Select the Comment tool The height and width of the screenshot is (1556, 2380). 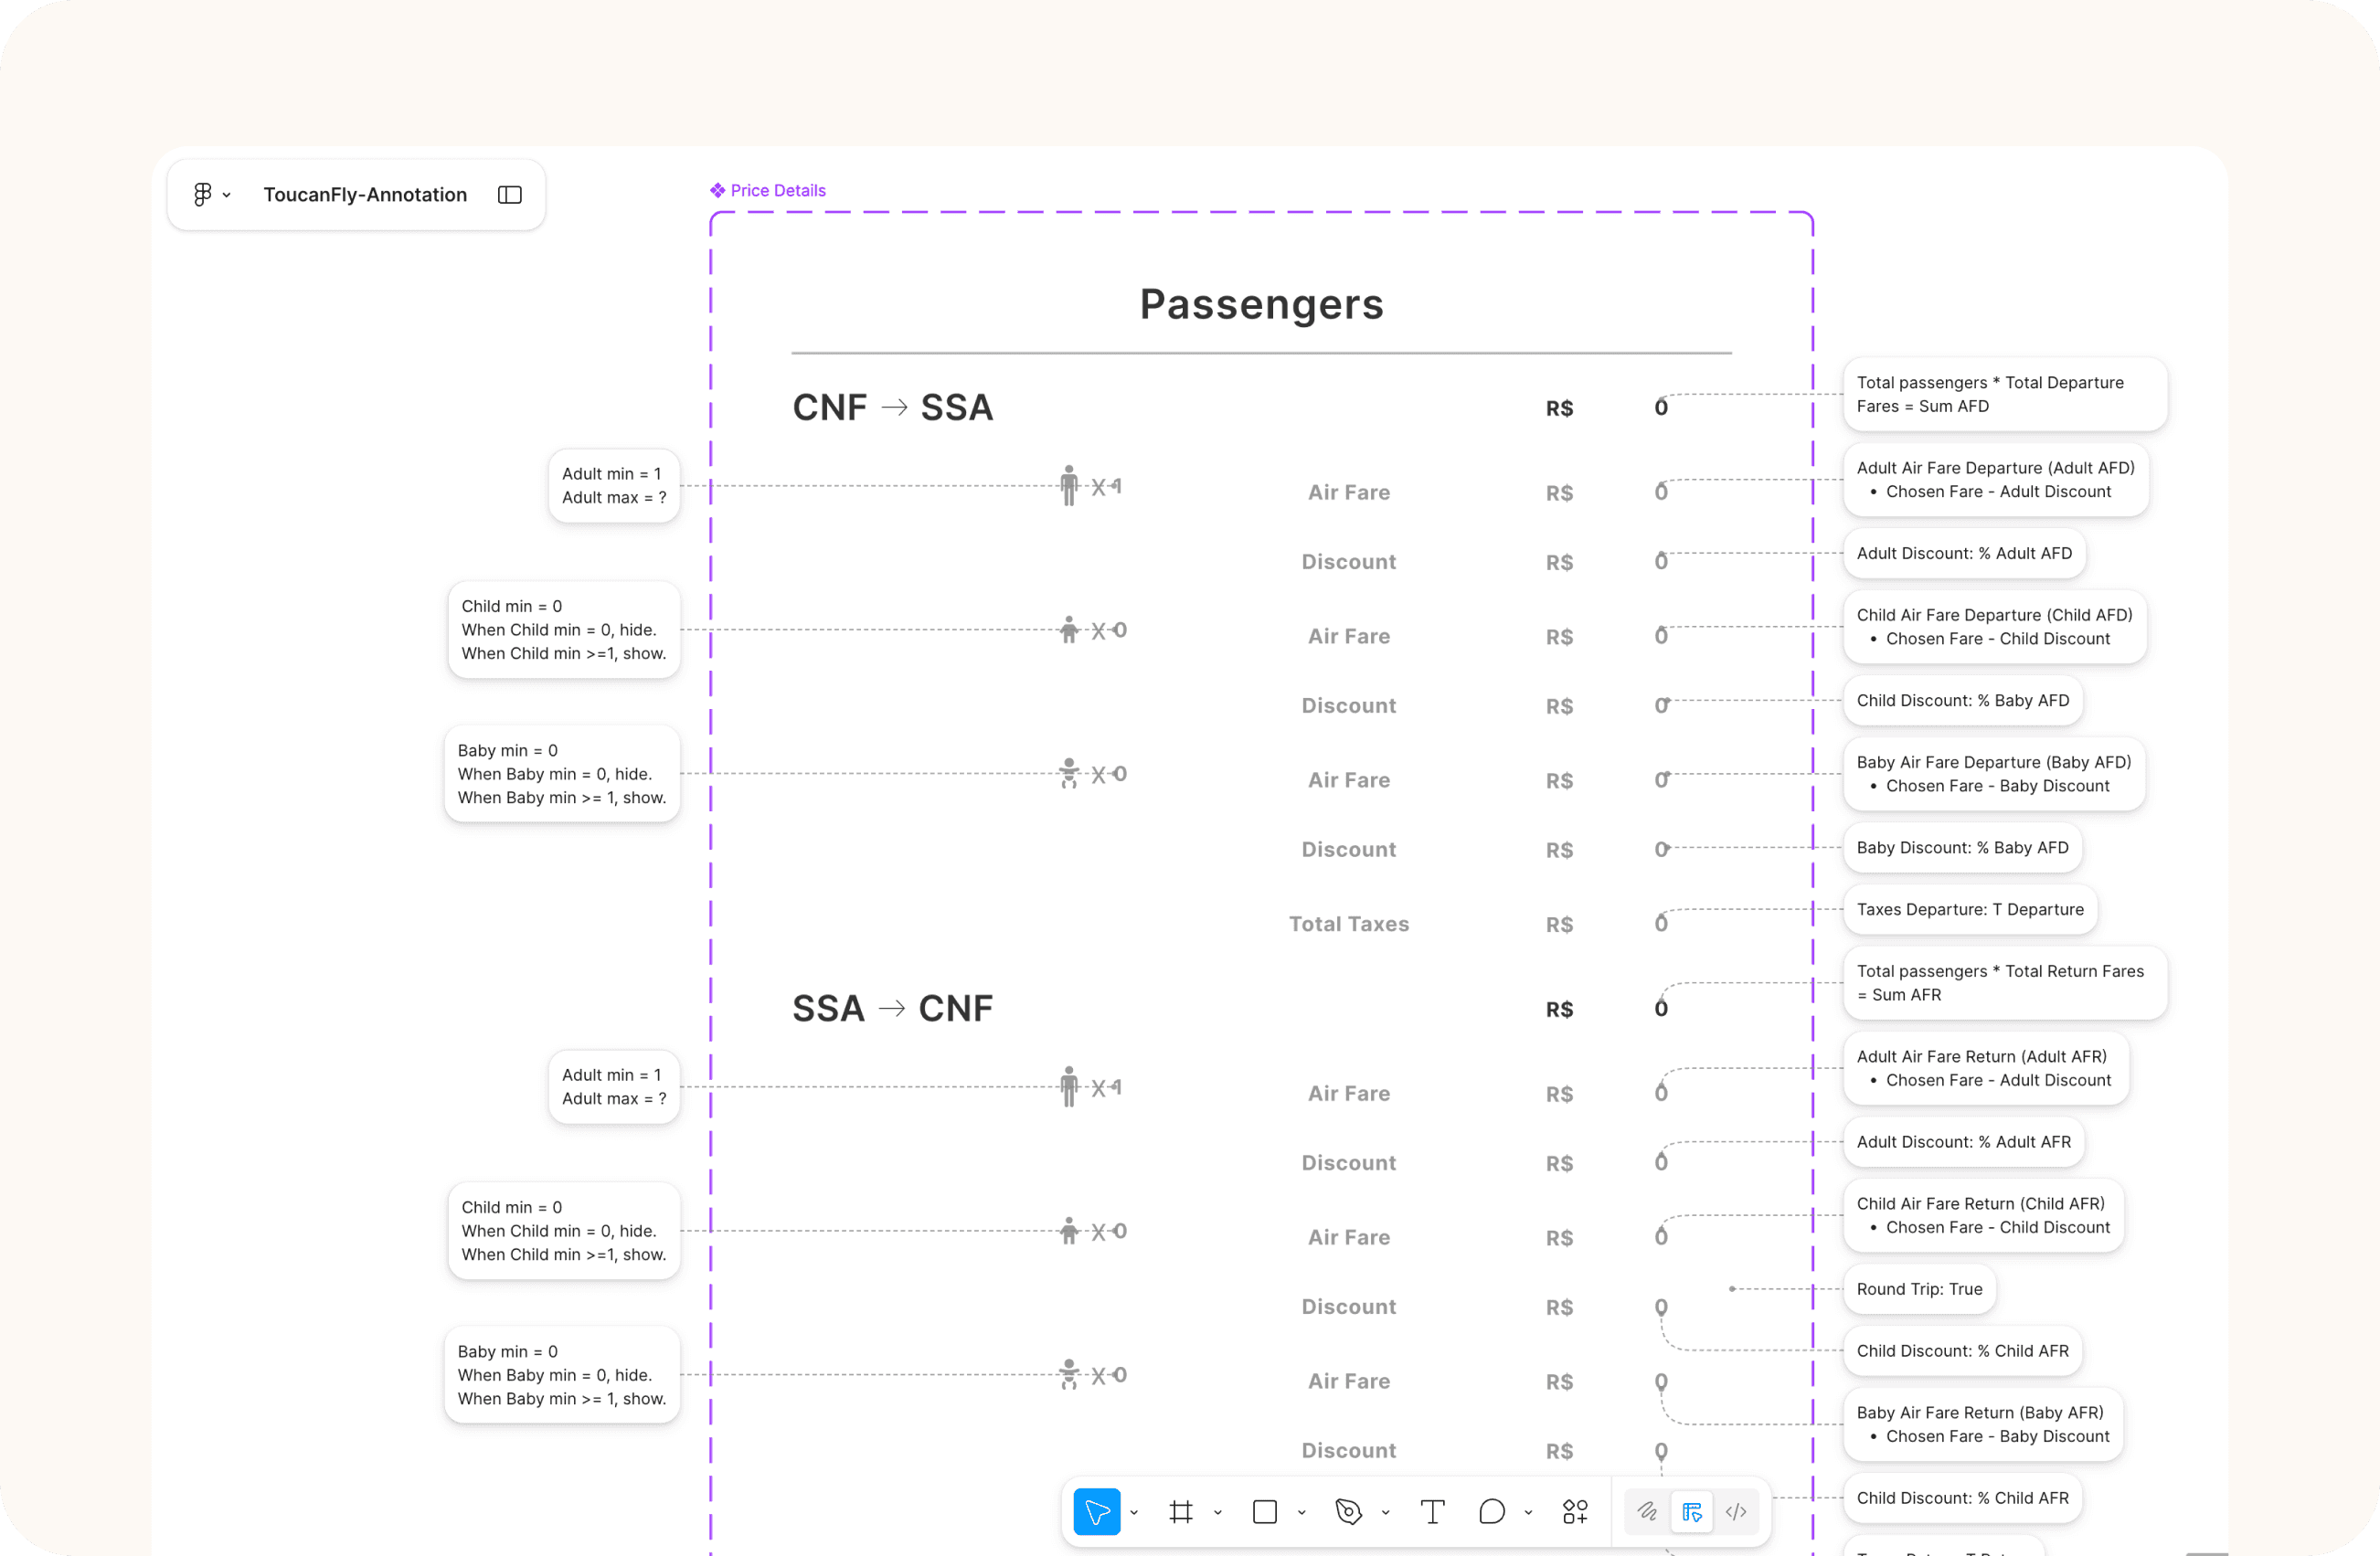pyautogui.click(x=1491, y=1512)
